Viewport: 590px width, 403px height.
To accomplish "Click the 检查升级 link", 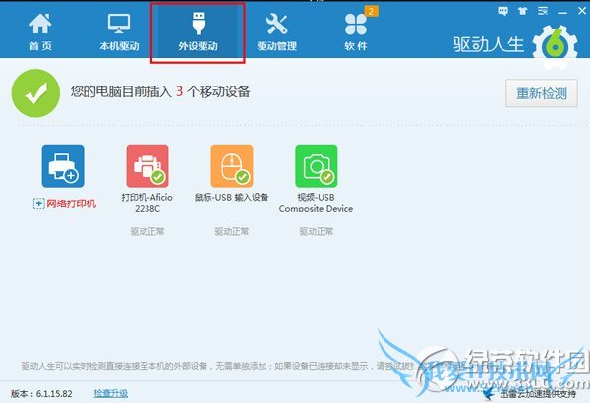I will pos(110,393).
